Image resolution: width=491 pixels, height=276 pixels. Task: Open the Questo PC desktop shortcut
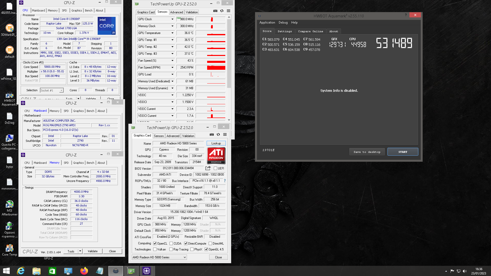[9, 142]
